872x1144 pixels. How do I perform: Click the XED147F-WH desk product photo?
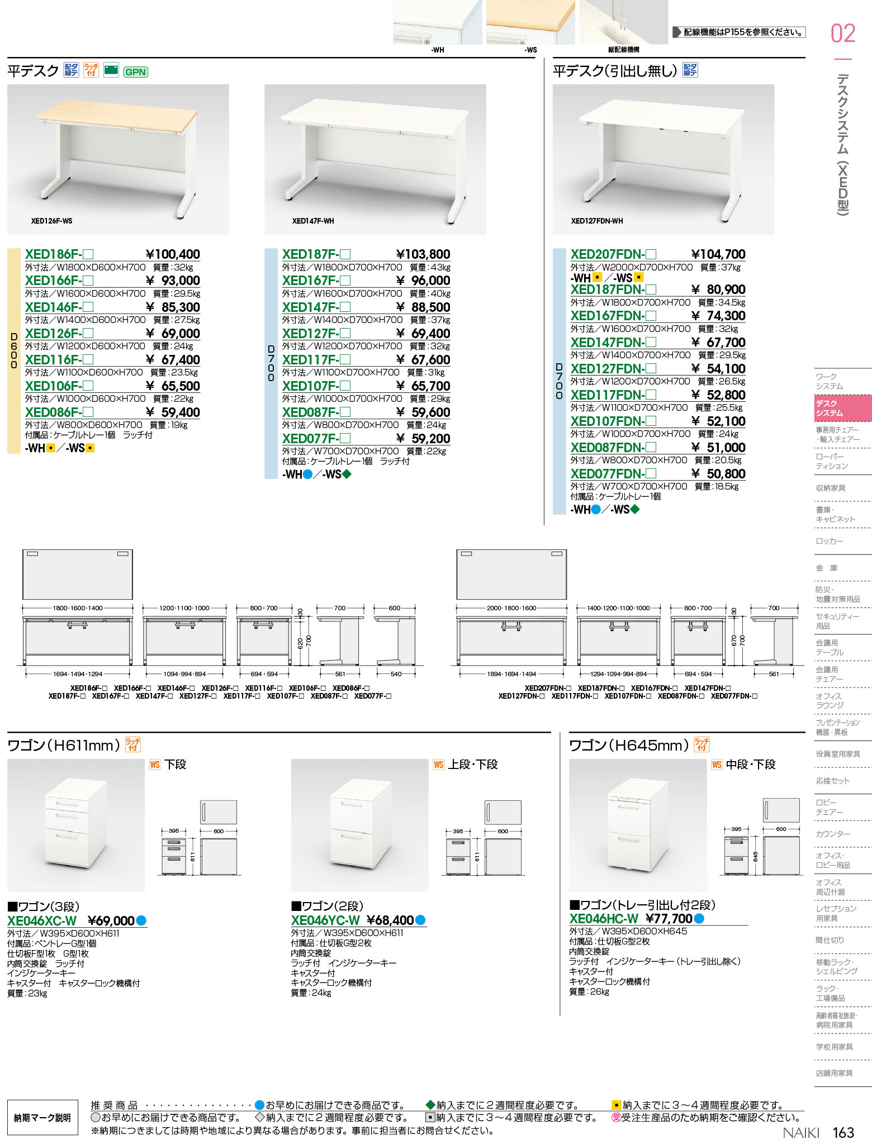point(375,159)
